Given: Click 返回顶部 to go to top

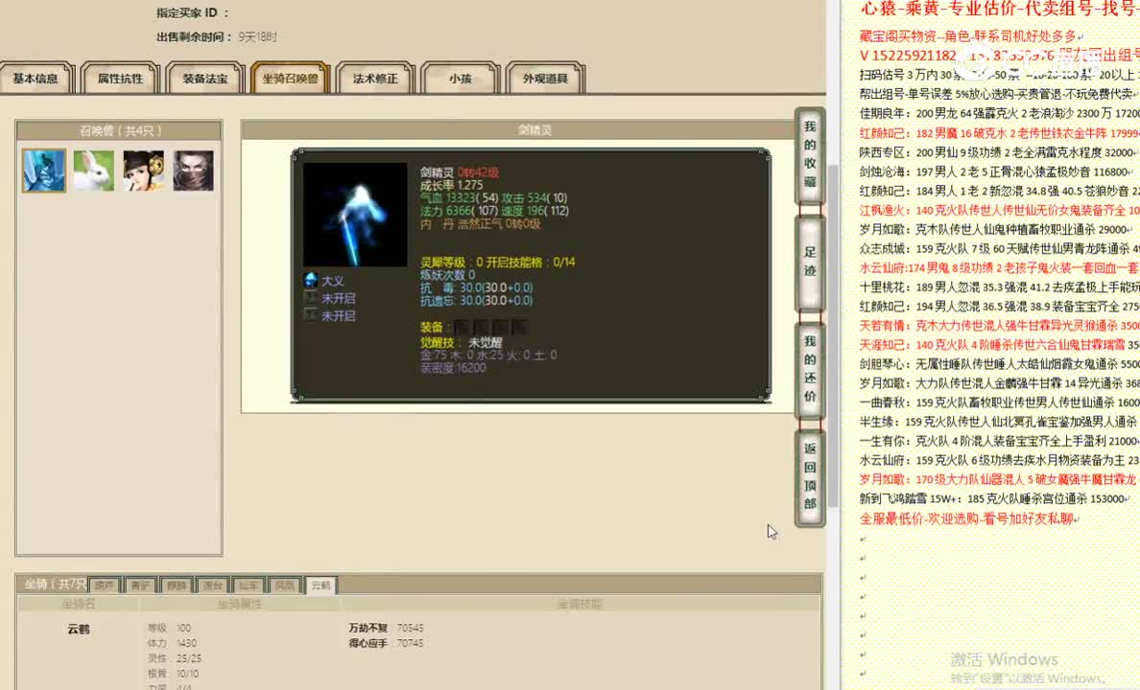Looking at the screenshot, I should tap(810, 477).
